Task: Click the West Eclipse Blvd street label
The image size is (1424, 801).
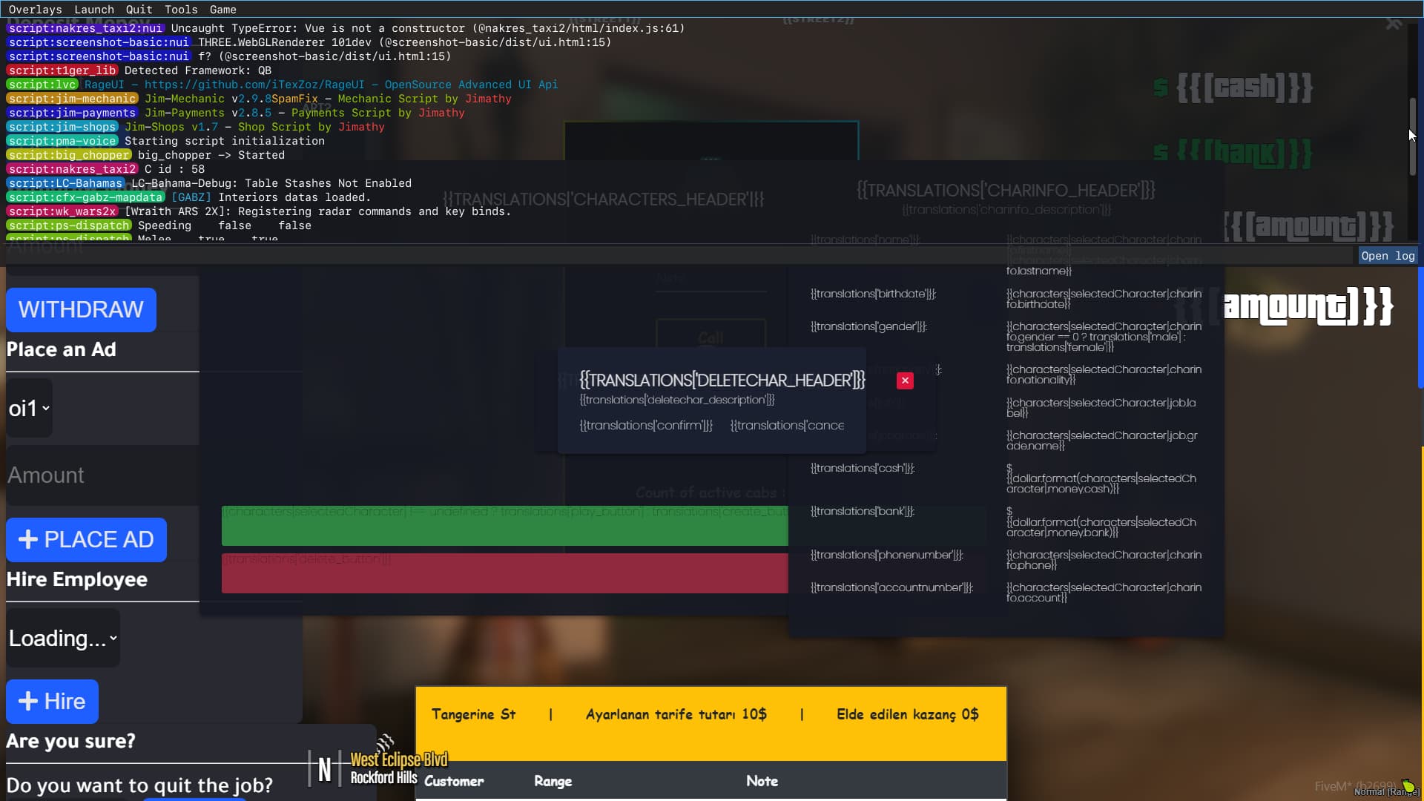Action: point(398,759)
